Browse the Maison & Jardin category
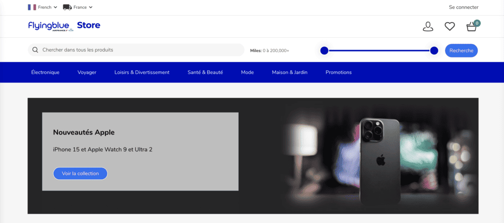This screenshot has width=504, height=223. coord(289,72)
